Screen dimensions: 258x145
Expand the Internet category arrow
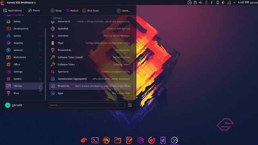(40, 50)
